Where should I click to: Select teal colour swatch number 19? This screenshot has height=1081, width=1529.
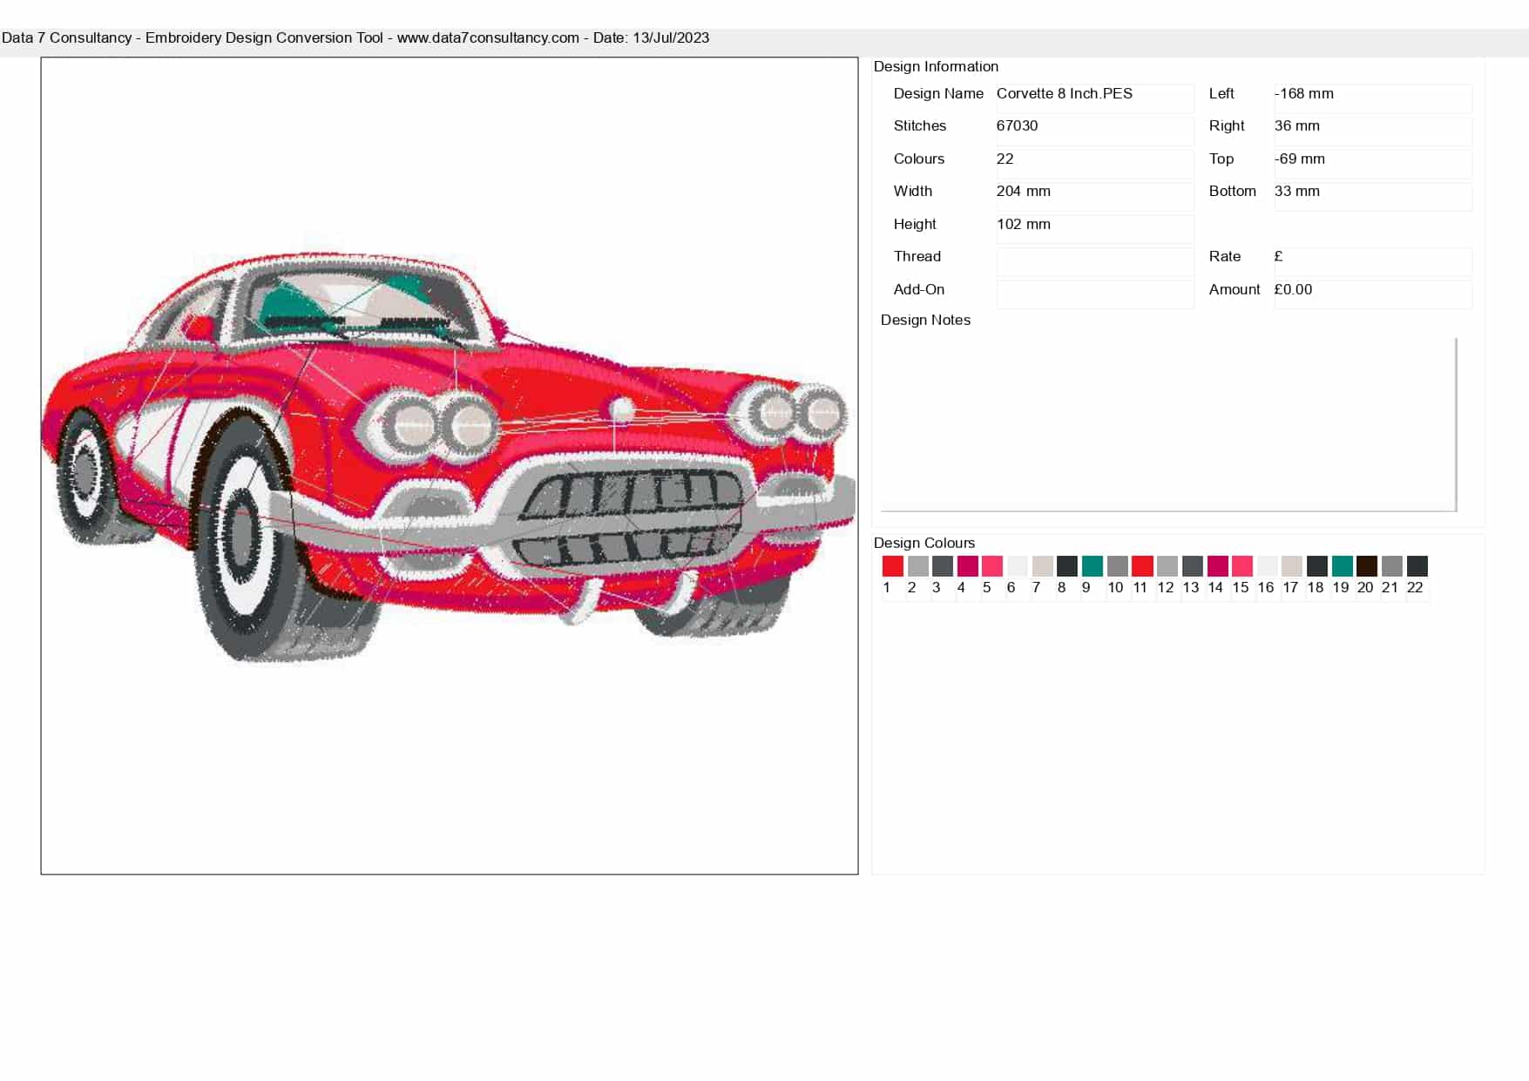(1343, 566)
